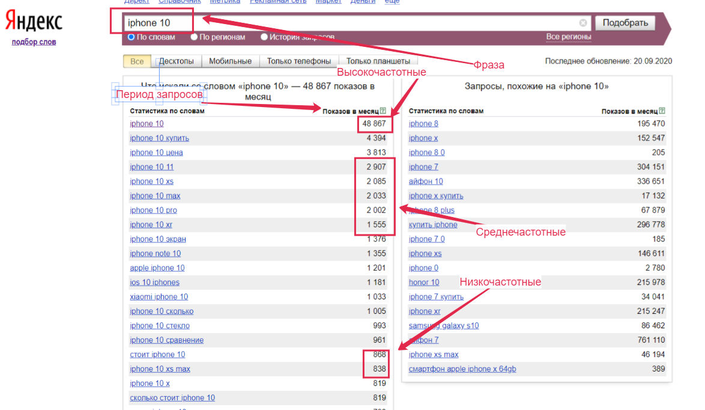Select the 'По словам' radio button
The width and height of the screenshot is (705, 410).
[132, 37]
